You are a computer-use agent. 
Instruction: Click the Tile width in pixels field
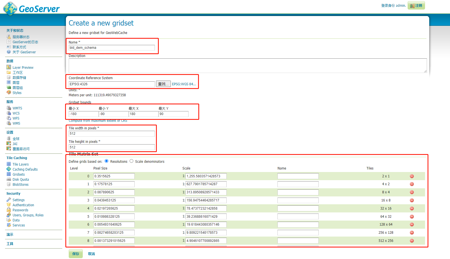(x=112, y=134)
